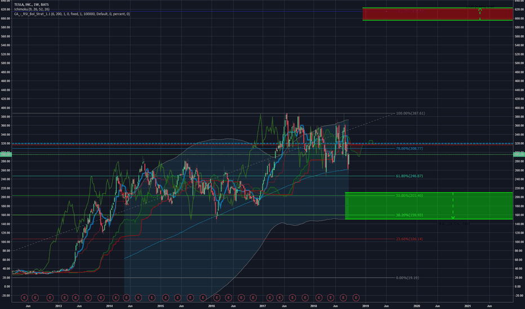
Task: Click the red shaded target zone rectangle
Action: tap(438, 14)
